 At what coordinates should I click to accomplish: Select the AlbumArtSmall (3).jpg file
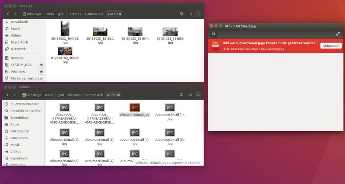tap(100, 133)
